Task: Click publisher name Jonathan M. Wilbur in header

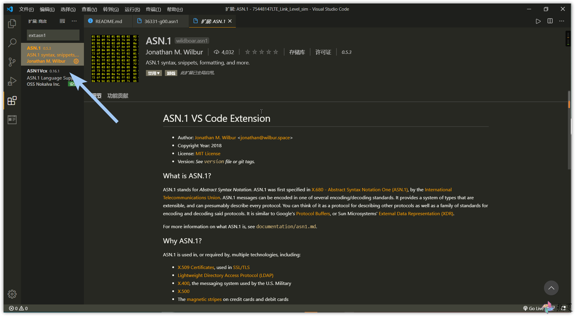Action: [x=174, y=52]
